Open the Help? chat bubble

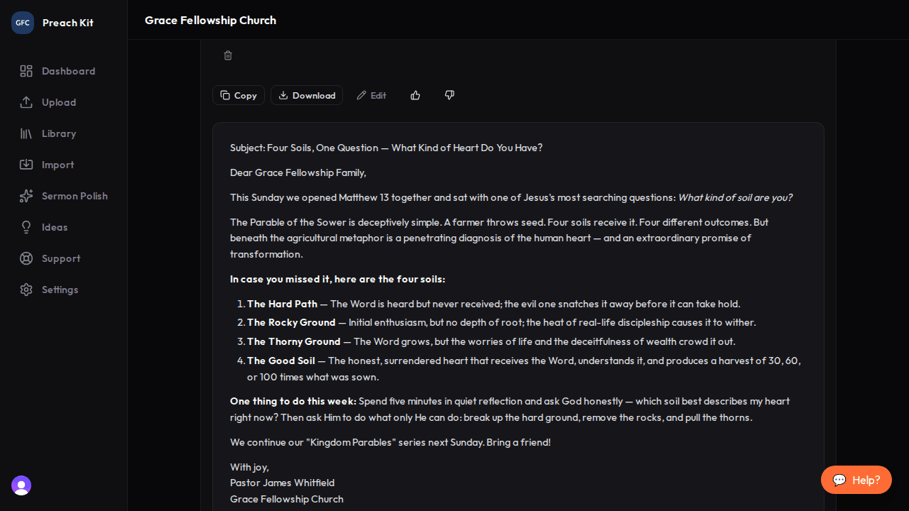(856, 480)
